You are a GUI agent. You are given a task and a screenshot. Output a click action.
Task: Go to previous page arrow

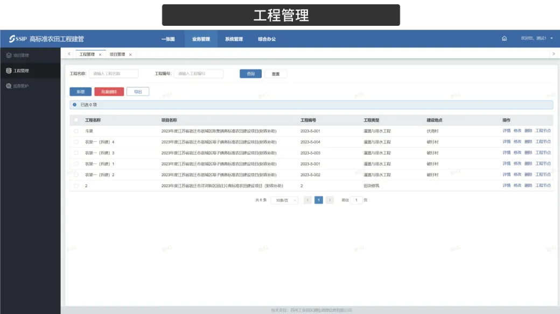(307, 200)
